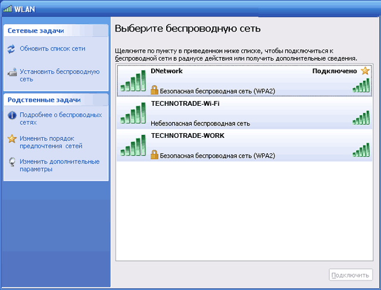Screen dimensions: 381x290
Task: Click the star icon beside Изменить порядок
Action: 12,138
